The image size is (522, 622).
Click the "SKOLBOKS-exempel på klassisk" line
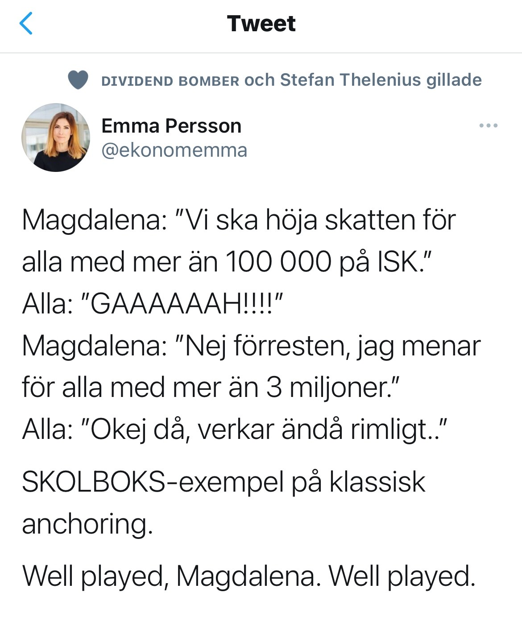[223, 482]
